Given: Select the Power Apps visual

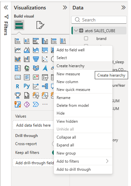Looking at the screenshot, I should click(27, 105).
